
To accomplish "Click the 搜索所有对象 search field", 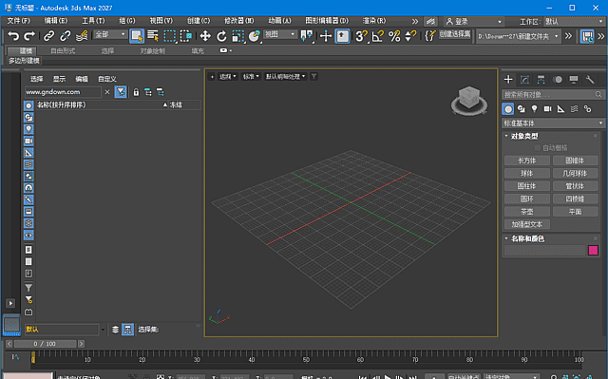I will [x=553, y=95].
